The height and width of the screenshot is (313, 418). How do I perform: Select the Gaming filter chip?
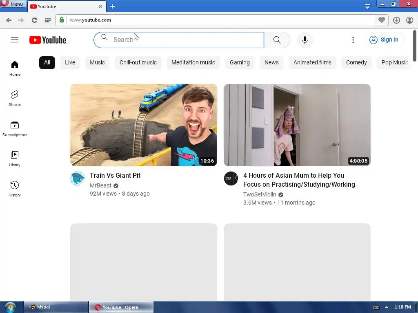240,62
